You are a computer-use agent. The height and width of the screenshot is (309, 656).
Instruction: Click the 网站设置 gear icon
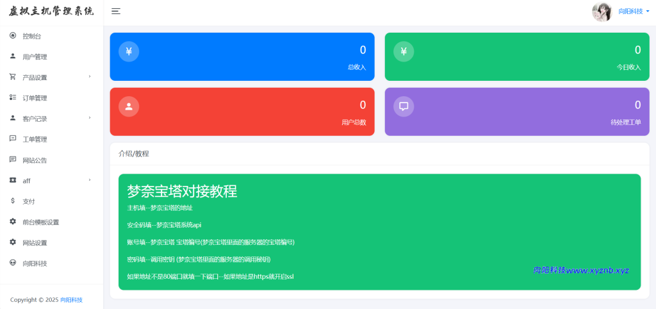coord(13,242)
